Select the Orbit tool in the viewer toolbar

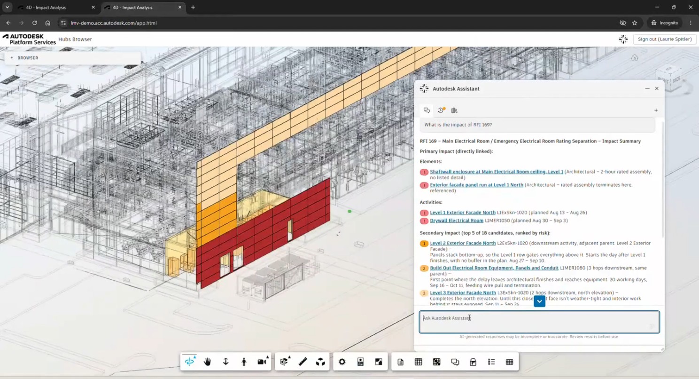(190, 362)
